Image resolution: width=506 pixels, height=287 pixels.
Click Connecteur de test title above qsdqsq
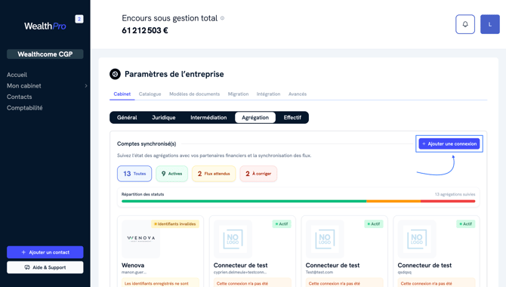click(x=424, y=265)
